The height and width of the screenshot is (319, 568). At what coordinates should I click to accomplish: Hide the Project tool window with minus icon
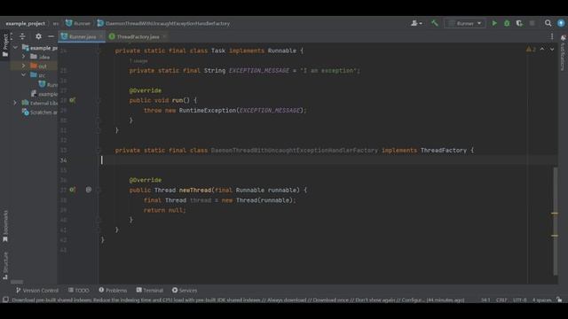tap(51, 36)
